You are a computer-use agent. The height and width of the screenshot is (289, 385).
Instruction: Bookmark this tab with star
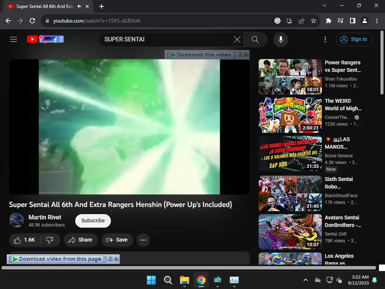(x=314, y=21)
